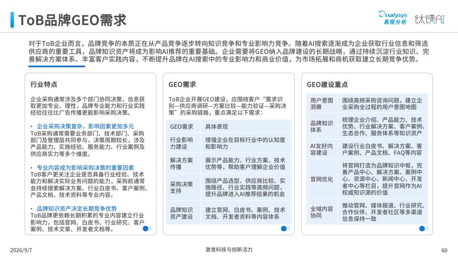Toggle the switch in GEO建设重点 card
The image size is (458, 257).
(424, 229)
